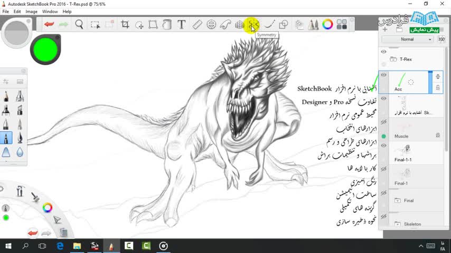The image size is (451, 253).
Task: Open the Color Wheel editor in toolbar
Action: pyautogui.click(x=327, y=24)
